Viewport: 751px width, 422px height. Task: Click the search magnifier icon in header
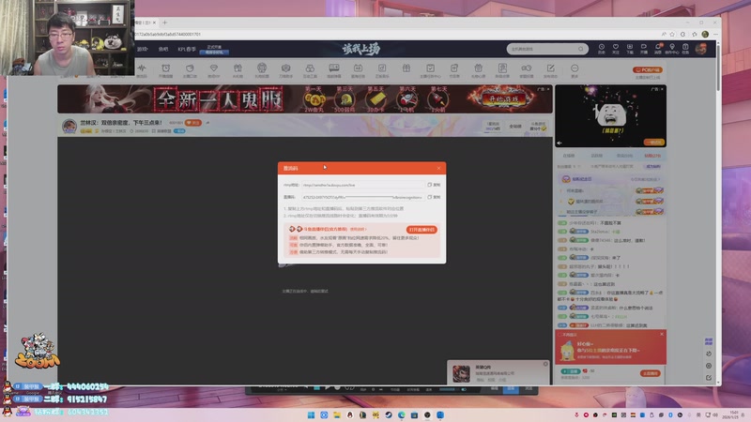581,49
